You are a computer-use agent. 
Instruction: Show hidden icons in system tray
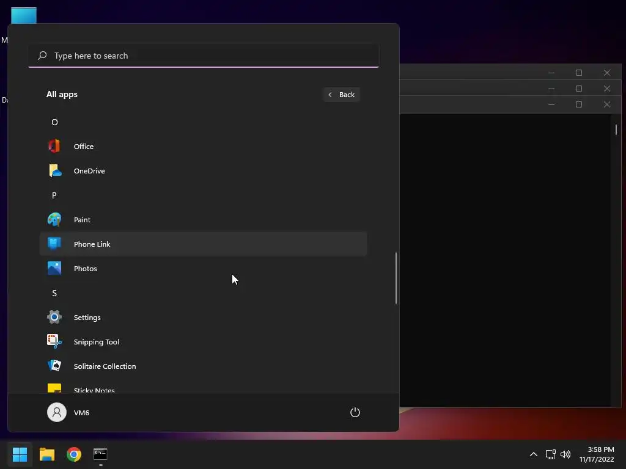pos(533,454)
